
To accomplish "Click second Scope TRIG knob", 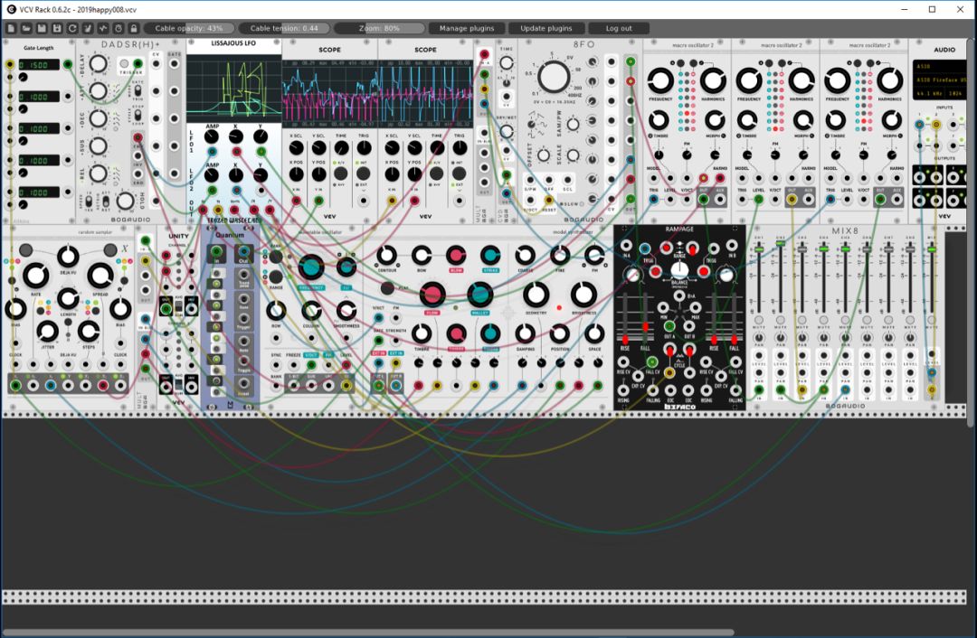I will coord(460,148).
